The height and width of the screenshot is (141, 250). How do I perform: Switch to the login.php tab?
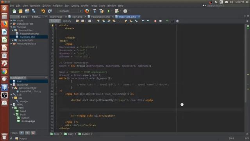pyautogui.click(x=77, y=17)
